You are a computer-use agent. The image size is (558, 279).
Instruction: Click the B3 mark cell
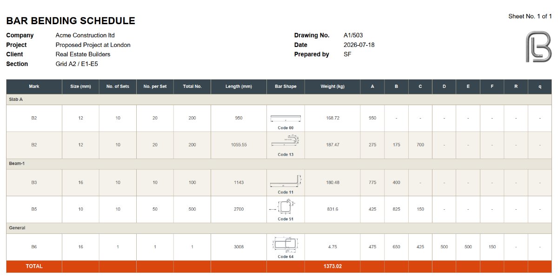point(34,183)
